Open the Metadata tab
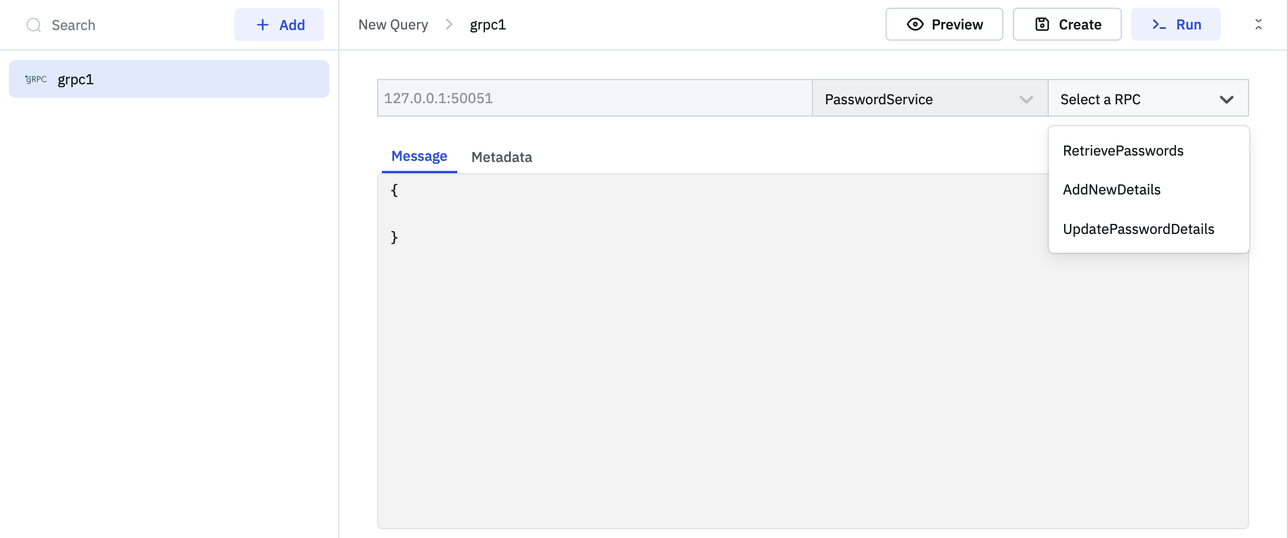1288x538 pixels. tap(501, 157)
